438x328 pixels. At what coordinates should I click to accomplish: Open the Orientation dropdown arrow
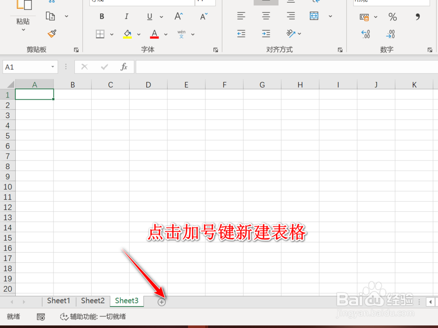[299, 34]
